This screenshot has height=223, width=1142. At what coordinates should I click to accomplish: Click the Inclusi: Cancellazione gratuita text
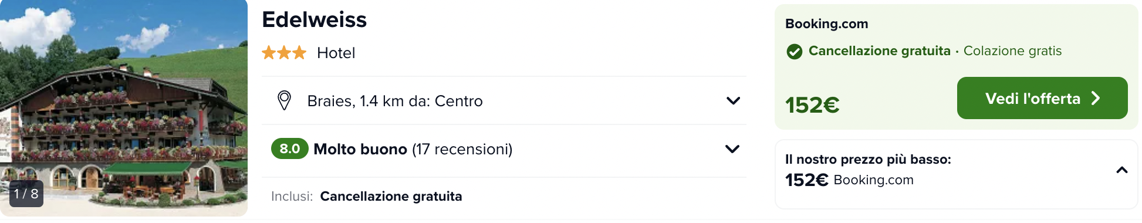tap(366, 196)
